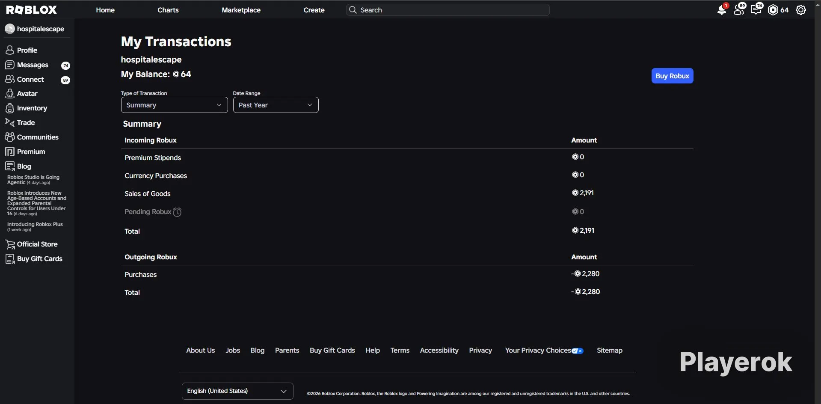
Task: Go to the Home tab
Action: pyautogui.click(x=105, y=10)
